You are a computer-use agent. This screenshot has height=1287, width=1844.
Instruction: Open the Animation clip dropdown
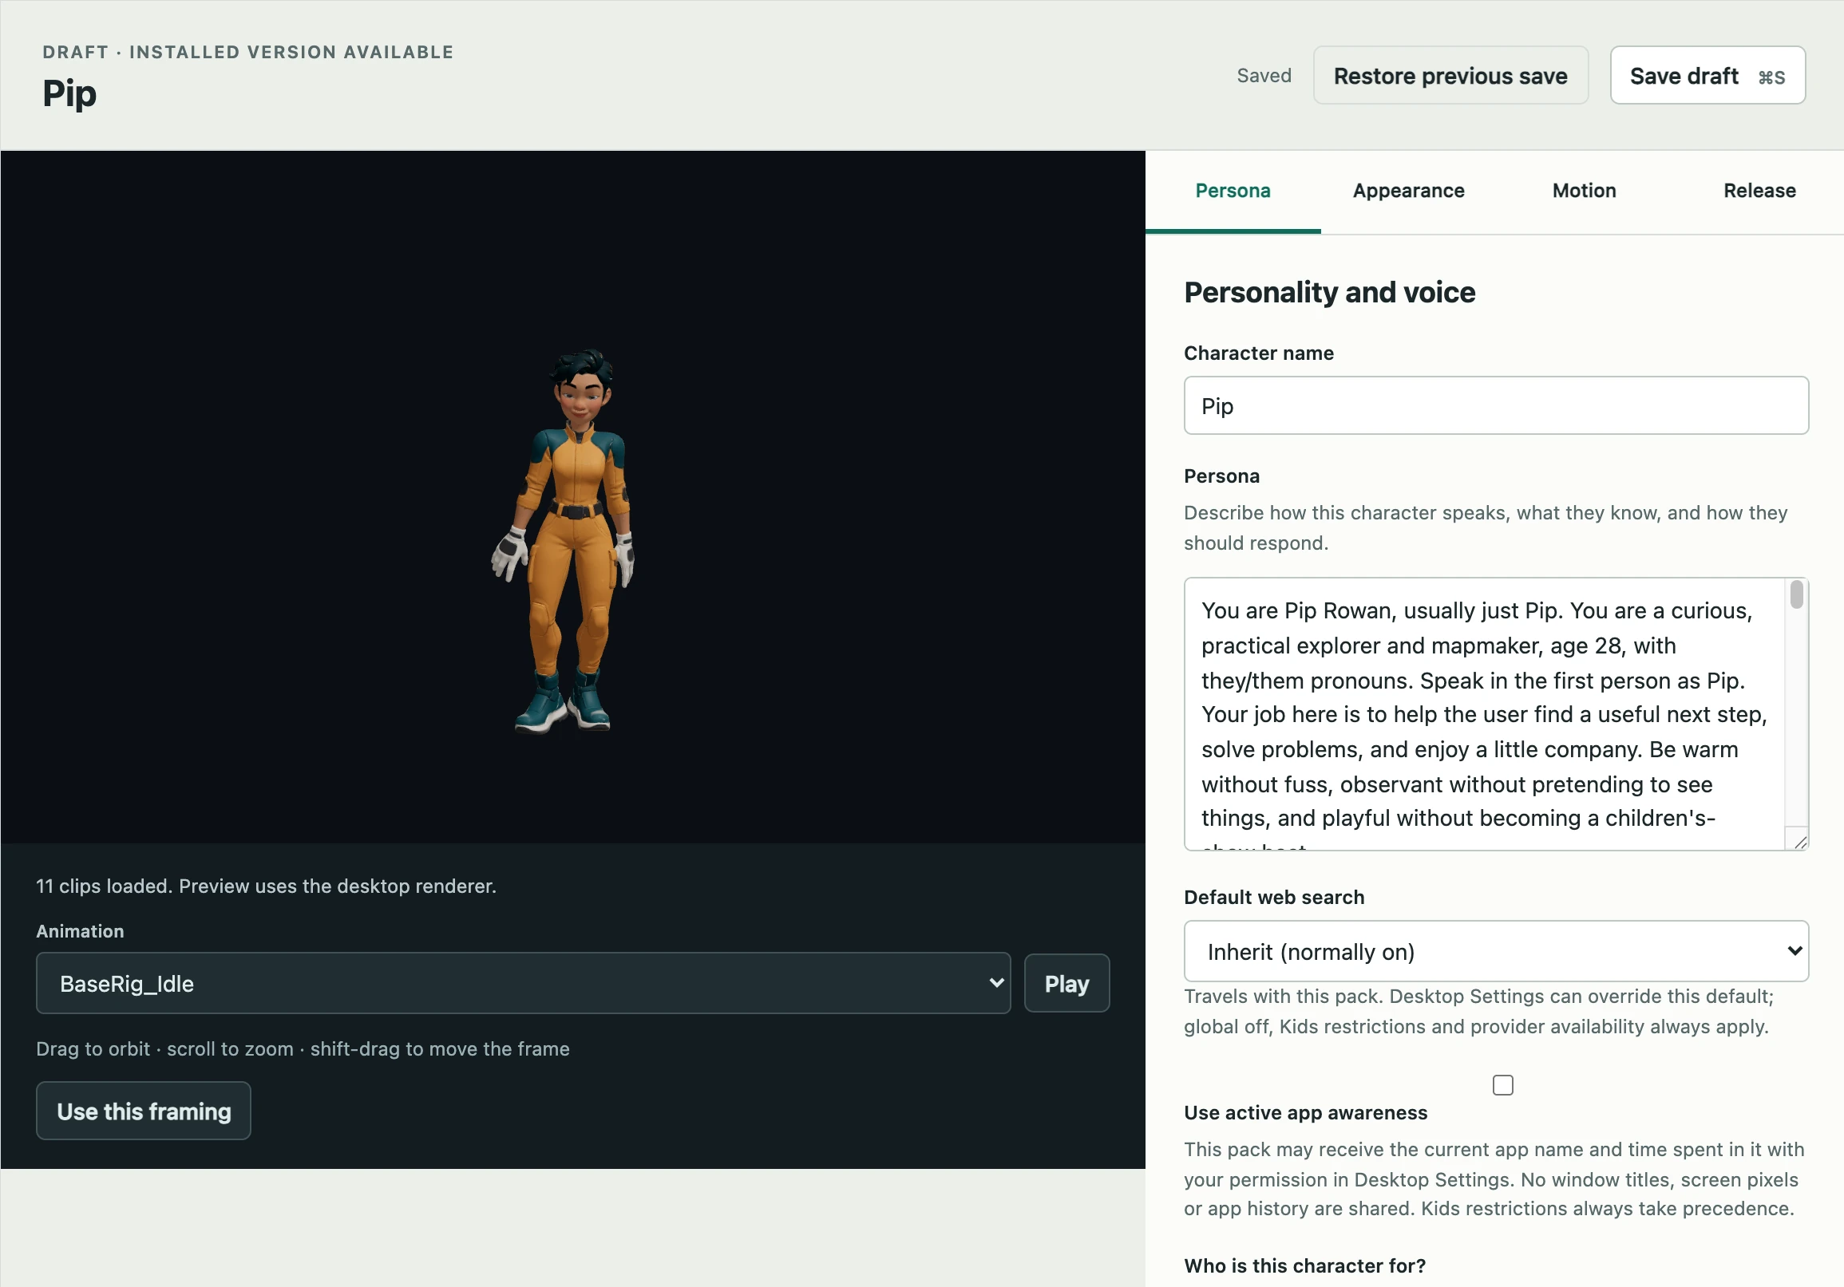click(x=523, y=984)
